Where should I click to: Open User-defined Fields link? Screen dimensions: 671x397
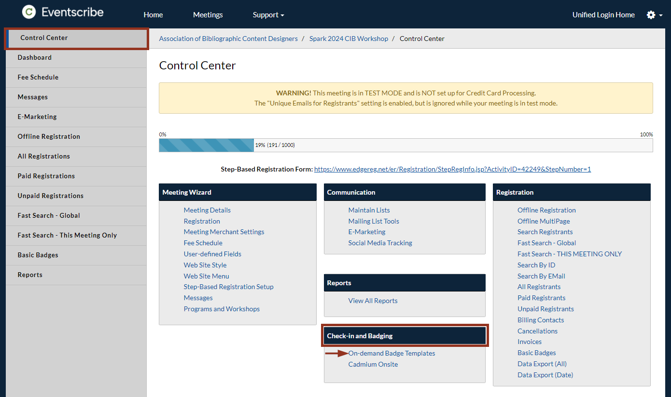point(212,254)
